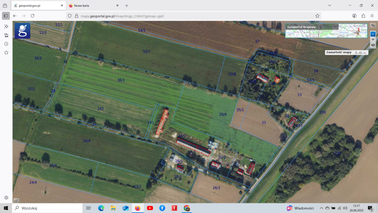Toggle the small eye visibility icon
The height and width of the screenshot is (213, 378).
[373, 39]
